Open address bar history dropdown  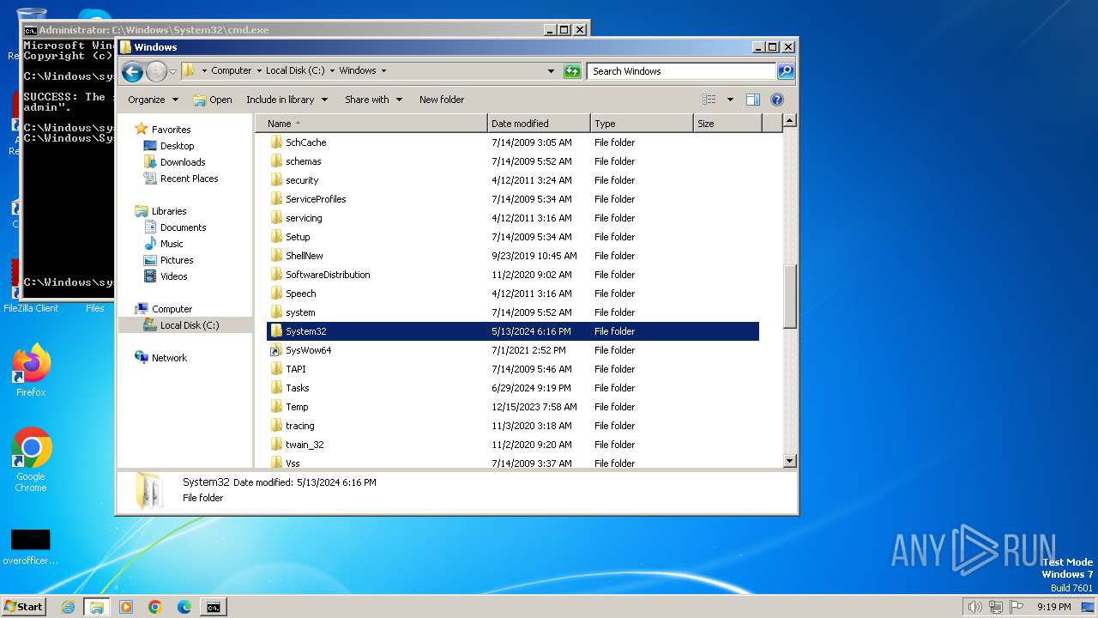[x=551, y=71]
